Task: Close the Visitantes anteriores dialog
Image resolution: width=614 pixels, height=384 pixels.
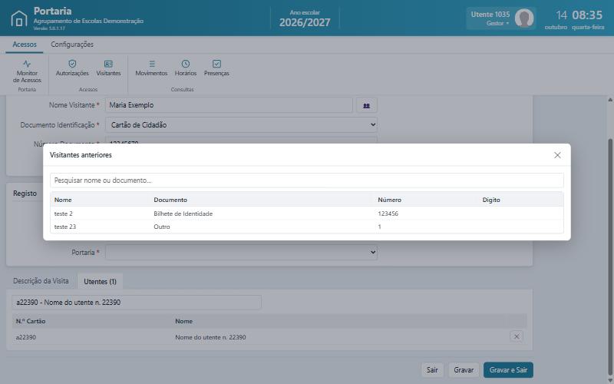Action: point(557,155)
